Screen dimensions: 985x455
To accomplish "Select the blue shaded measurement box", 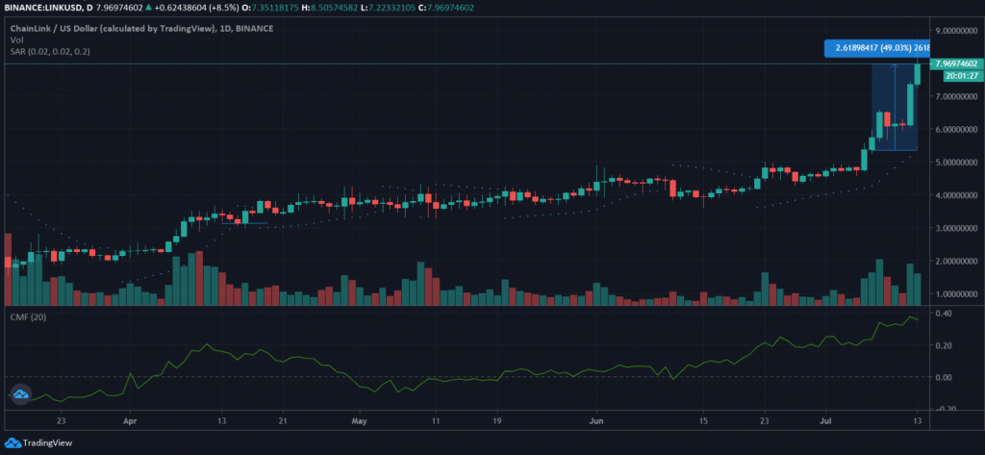I will coord(895,107).
